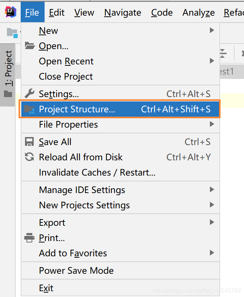The image size is (244, 297).
Task: Open the 1: Project tool window tab
Action: 8,68
